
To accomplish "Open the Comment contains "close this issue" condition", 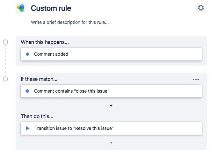I will 111,91.
